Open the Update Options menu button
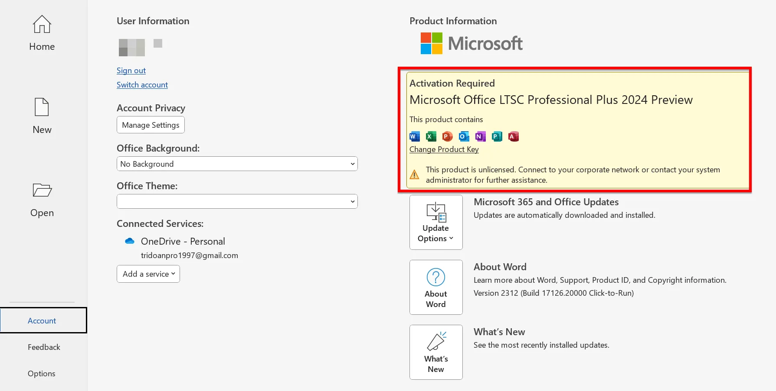This screenshot has height=391, width=776. point(436,222)
